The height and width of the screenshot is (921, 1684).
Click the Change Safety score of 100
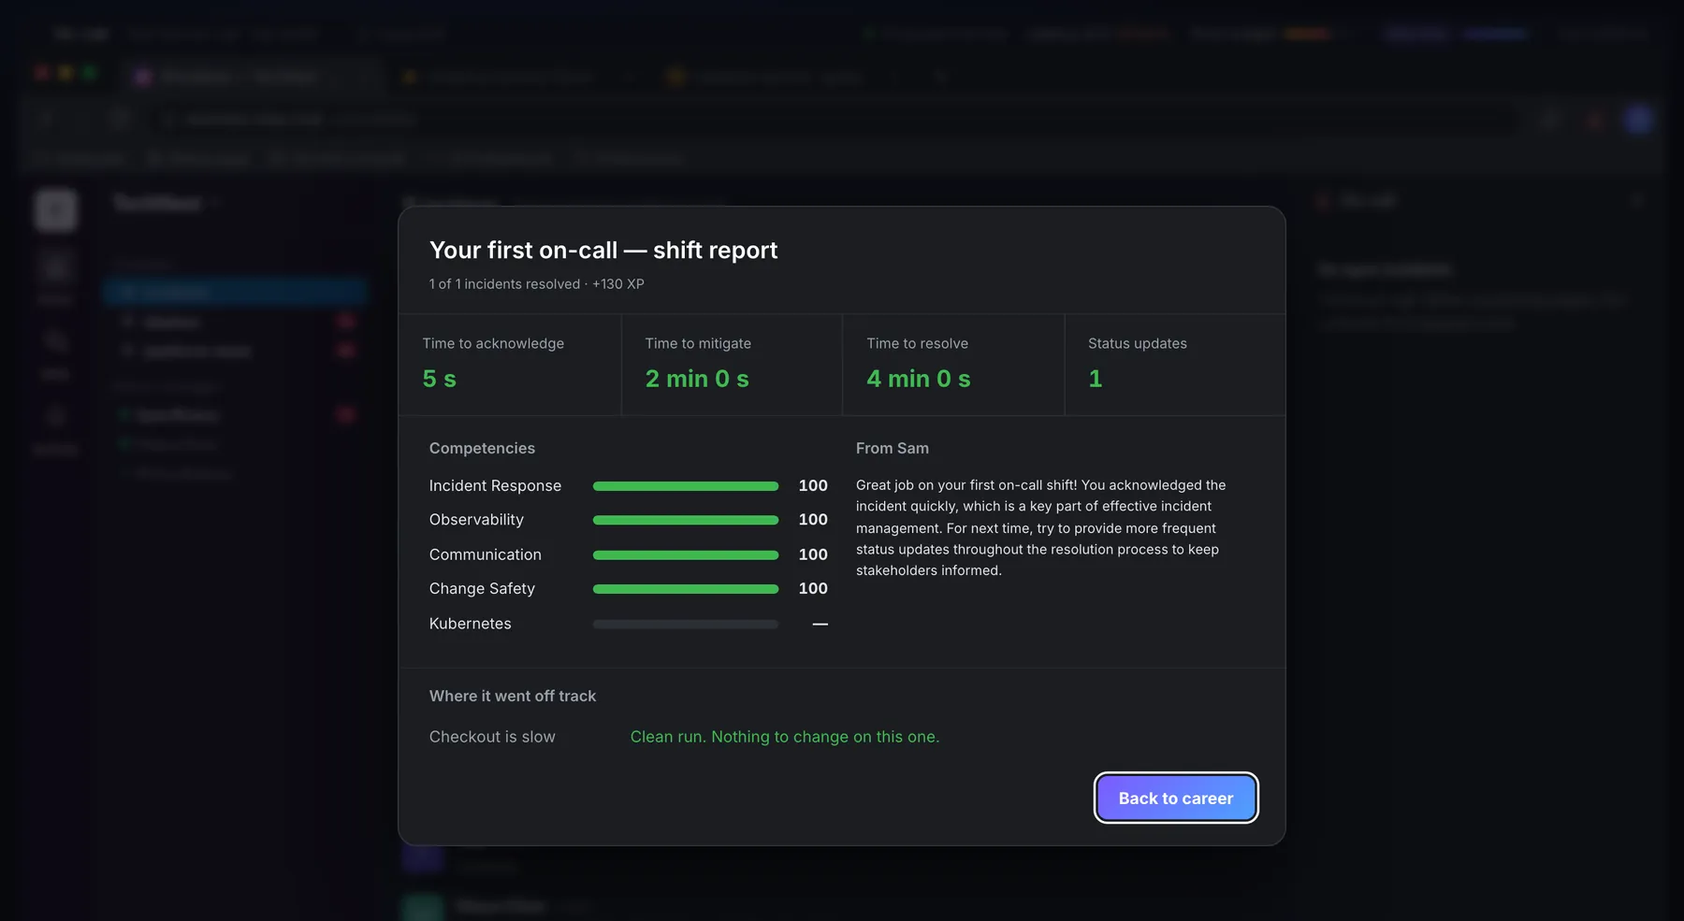pyautogui.click(x=813, y=588)
